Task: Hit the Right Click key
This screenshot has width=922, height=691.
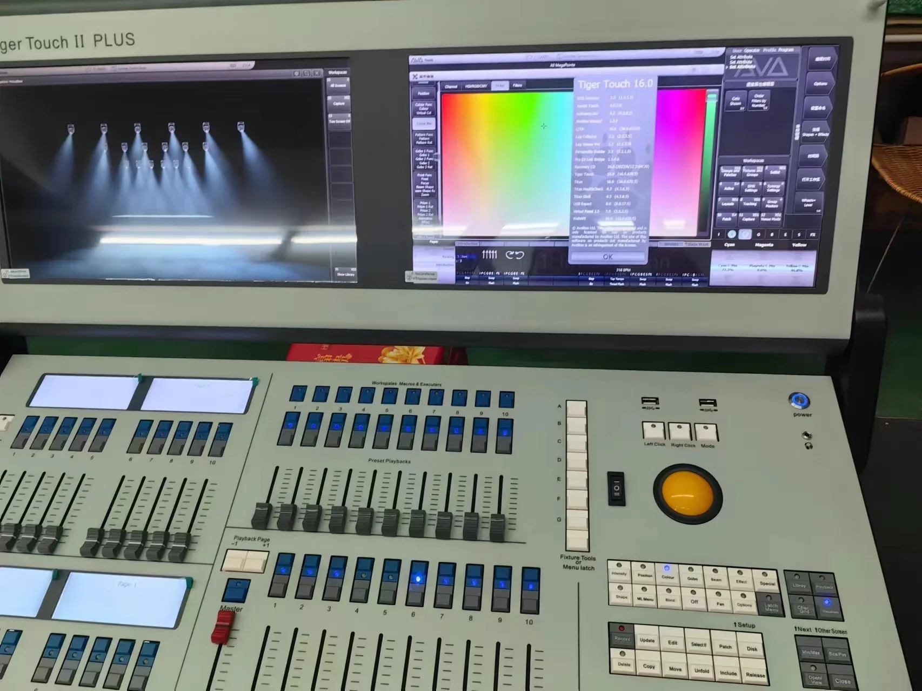Action: click(x=680, y=432)
